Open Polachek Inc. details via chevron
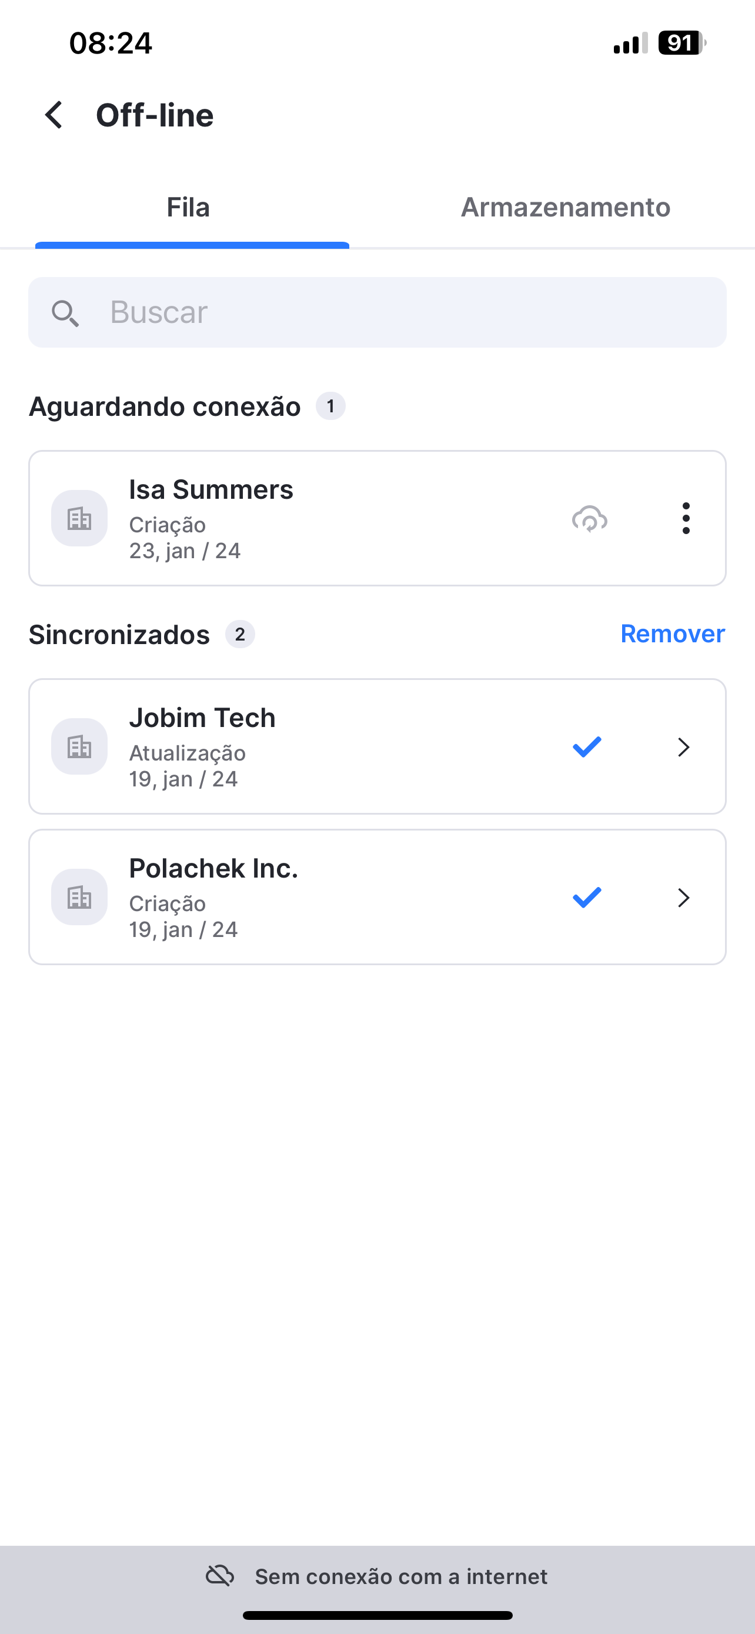 (x=683, y=897)
